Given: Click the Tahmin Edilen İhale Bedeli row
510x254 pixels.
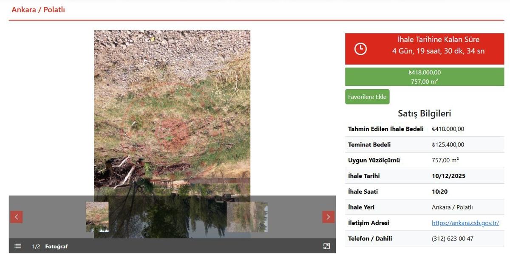Looking at the screenshot, I should pos(425,129).
